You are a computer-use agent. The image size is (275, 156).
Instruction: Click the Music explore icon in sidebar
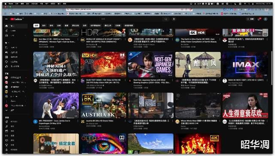point(6,126)
